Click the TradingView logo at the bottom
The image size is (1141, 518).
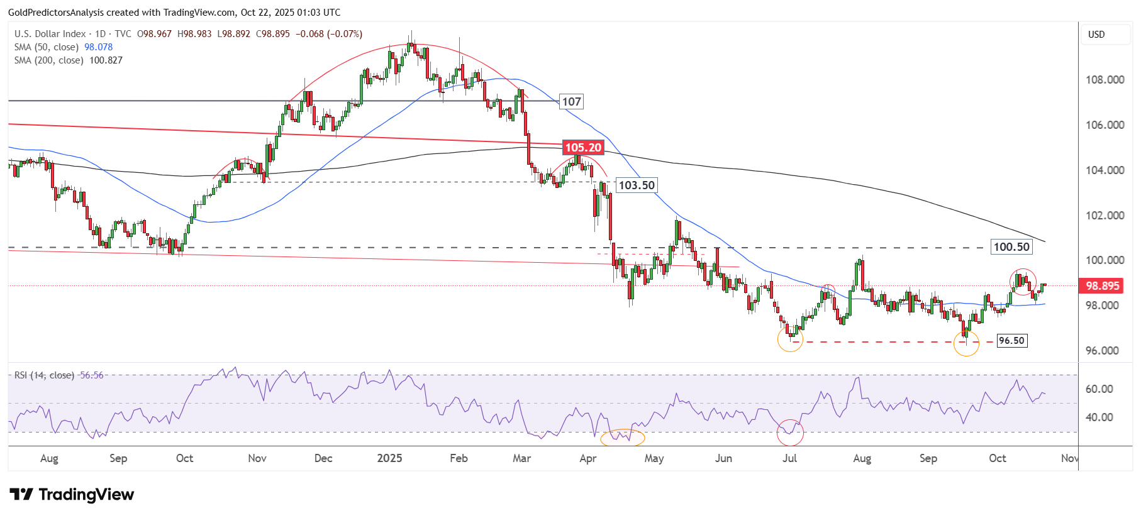click(x=72, y=495)
